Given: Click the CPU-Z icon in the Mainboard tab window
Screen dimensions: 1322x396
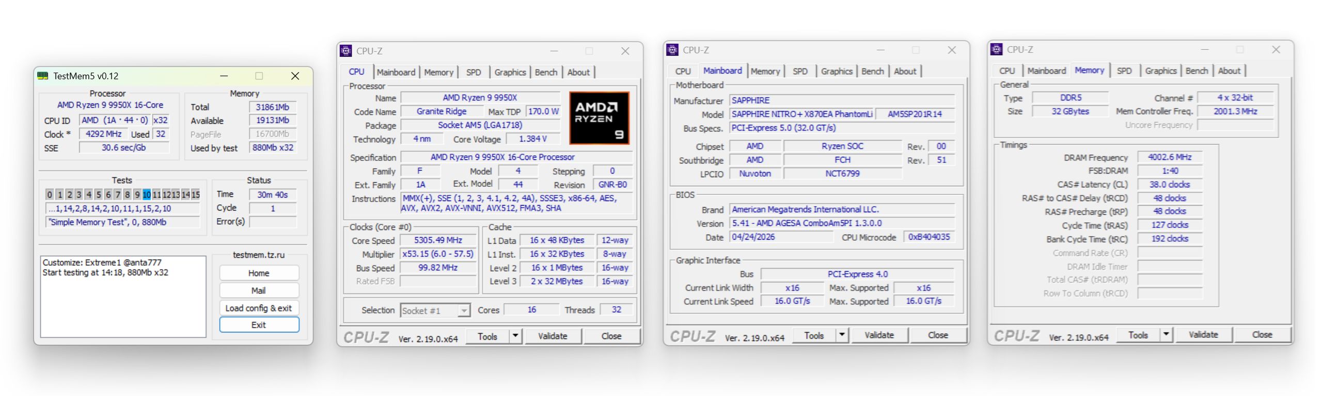Looking at the screenshot, I should pos(672,49).
